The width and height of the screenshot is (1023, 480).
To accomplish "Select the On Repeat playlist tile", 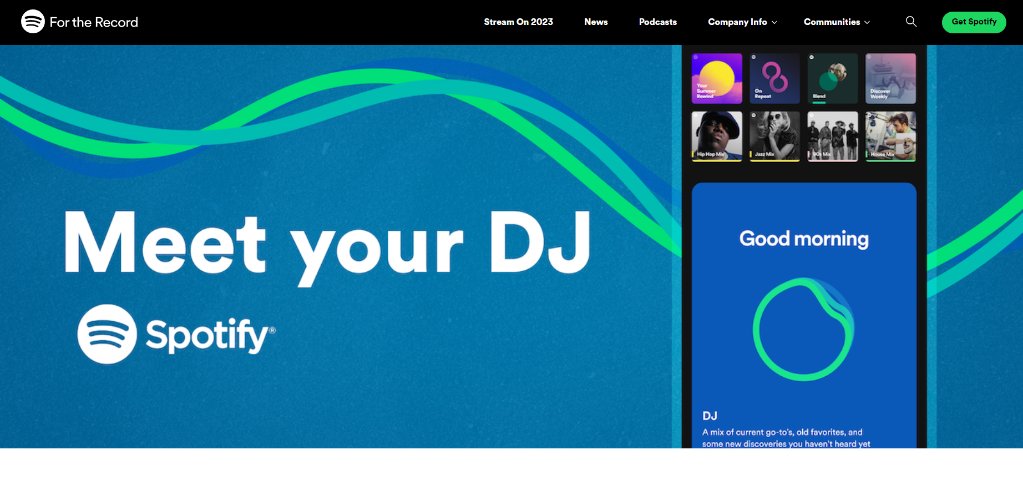I will 774,78.
